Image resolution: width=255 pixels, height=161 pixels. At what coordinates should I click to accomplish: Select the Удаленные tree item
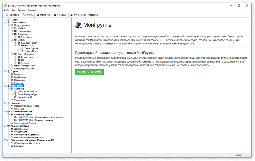[20, 100]
